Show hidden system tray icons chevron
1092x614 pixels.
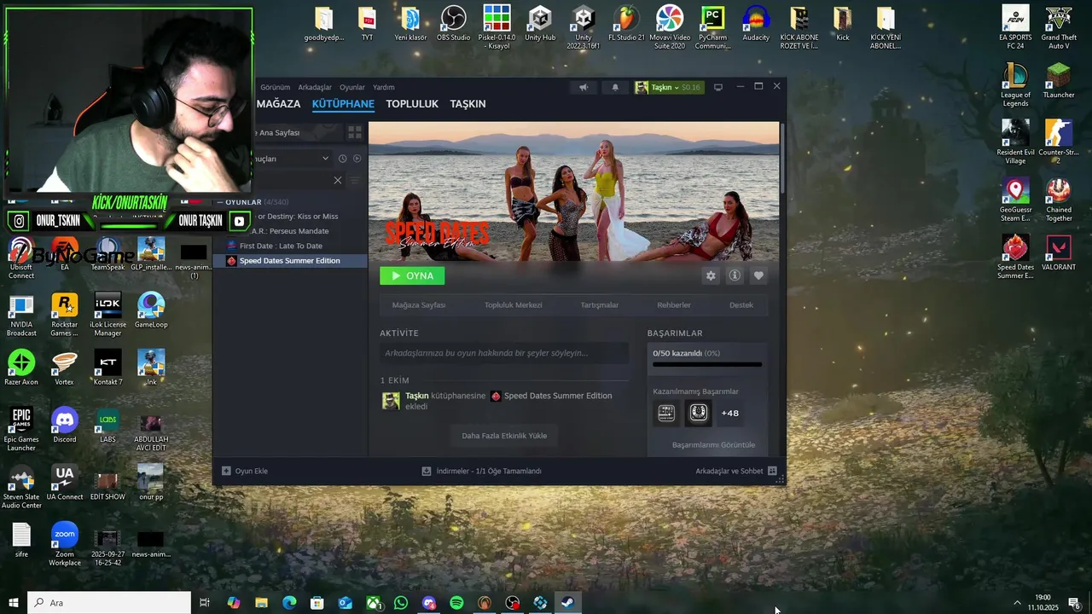click(x=1016, y=603)
